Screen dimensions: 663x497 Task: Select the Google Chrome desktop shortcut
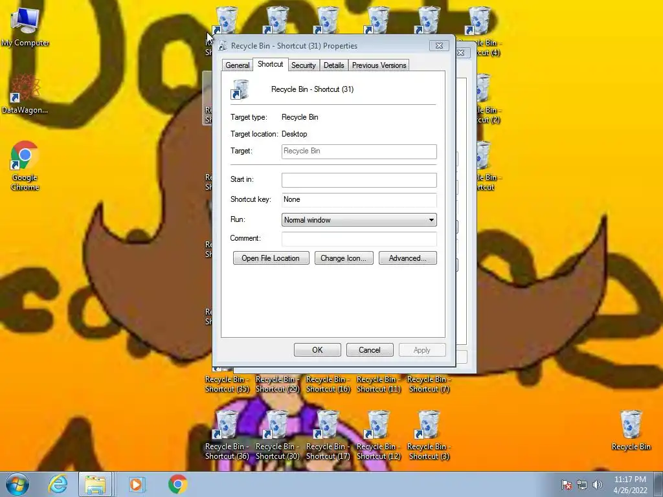[25, 166]
